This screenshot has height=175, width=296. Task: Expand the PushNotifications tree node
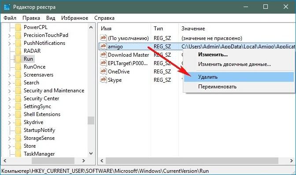9,44
